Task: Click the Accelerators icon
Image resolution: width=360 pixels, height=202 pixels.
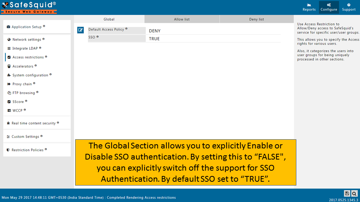Action: (9, 66)
